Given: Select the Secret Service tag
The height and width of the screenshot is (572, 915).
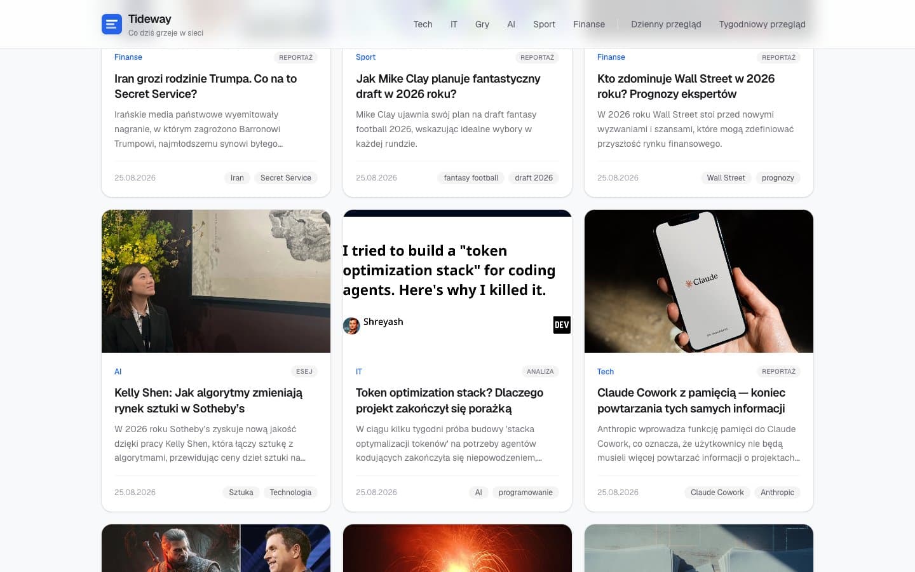Looking at the screenshot, I should pos(286,178).
